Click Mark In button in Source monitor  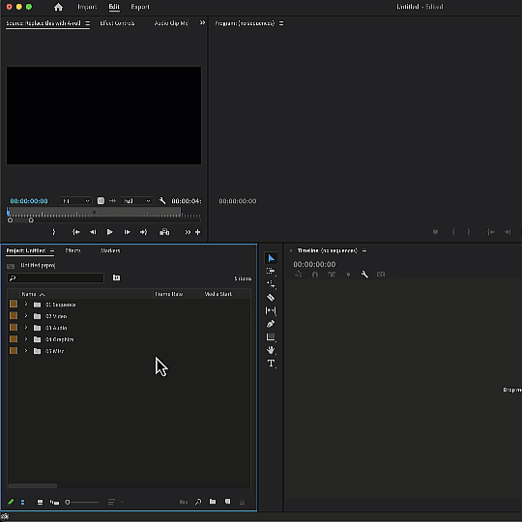[x=54, y=232]
